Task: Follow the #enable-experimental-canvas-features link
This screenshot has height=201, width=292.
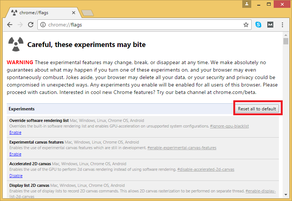Action: [x=182, y=148]
